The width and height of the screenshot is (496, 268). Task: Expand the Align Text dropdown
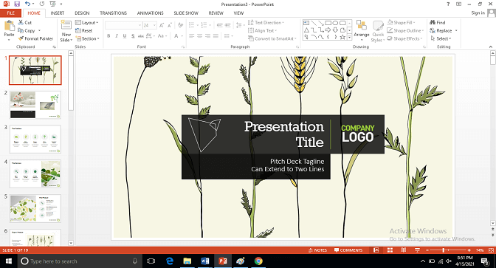tap(262, 31)
